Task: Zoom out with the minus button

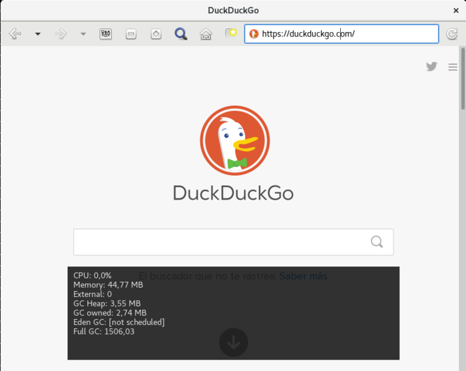Action: 131,34
